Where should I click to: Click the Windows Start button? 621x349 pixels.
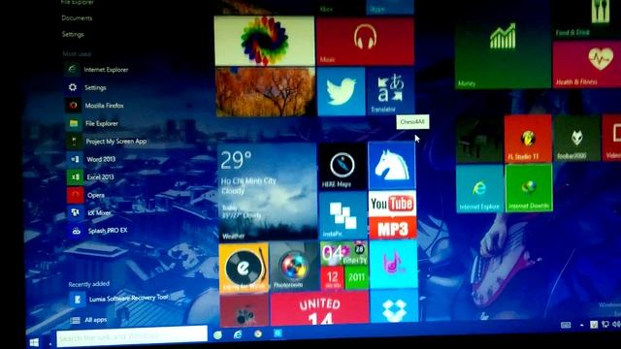point(34,342)
